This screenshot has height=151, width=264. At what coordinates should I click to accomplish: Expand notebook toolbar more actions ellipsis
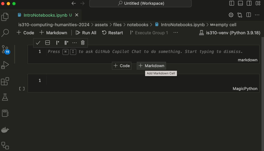pos(176,33)
